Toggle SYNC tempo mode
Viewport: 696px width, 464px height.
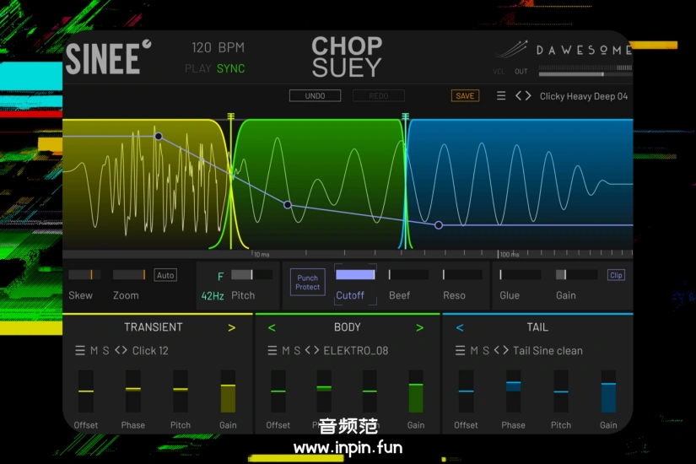click(231, 68)
